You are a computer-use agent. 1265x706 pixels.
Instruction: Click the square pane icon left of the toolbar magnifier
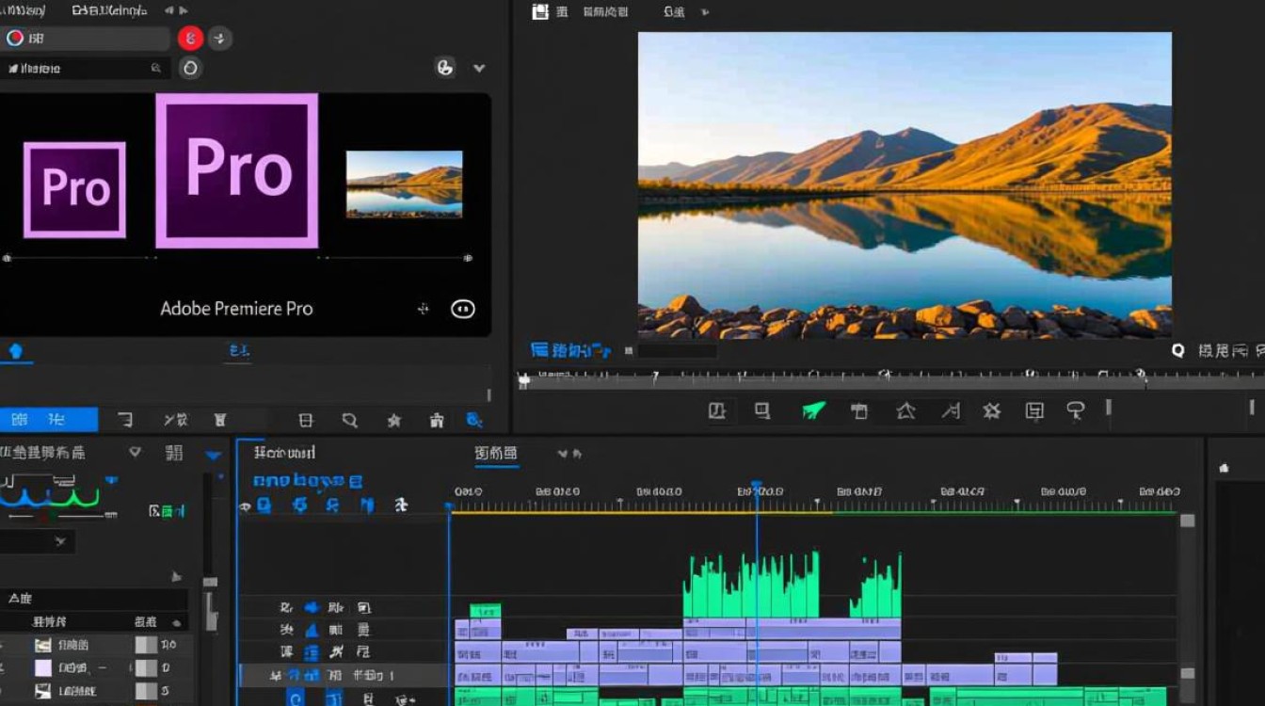point(306,420)
